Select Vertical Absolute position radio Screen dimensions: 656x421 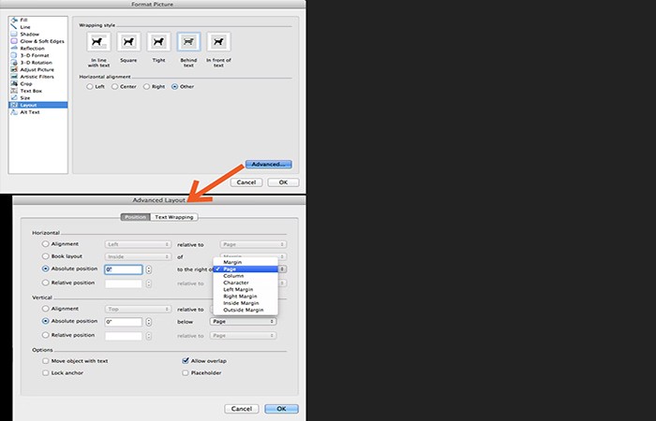(x=45, y=321)
